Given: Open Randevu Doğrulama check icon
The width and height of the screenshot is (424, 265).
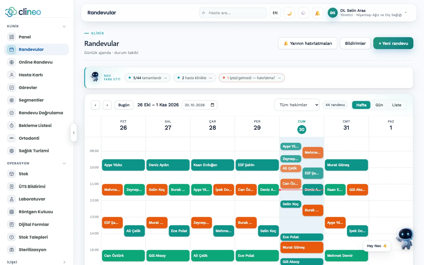Looking at the screenshot, I should coord(12,113).
